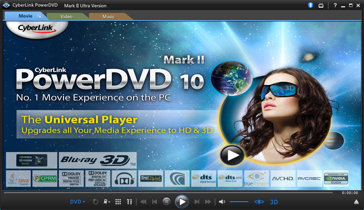Open the Movie tab dropdown arrow
The width and height of the screenshot is (364, 210).
40,17
